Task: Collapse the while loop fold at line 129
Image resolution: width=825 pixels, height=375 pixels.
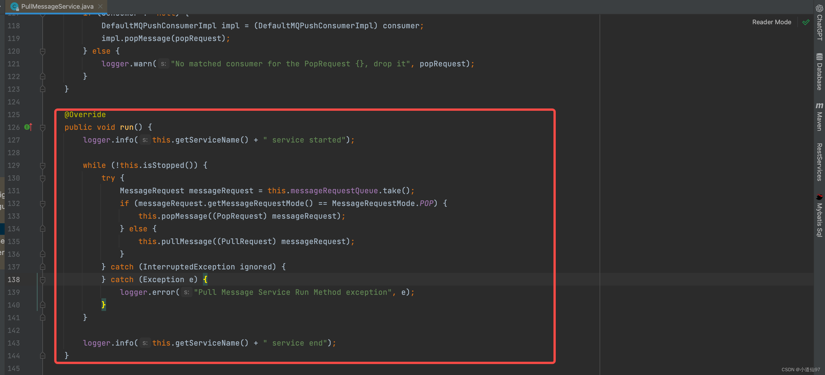Action: pyautogui.click(x=43, y=166)
